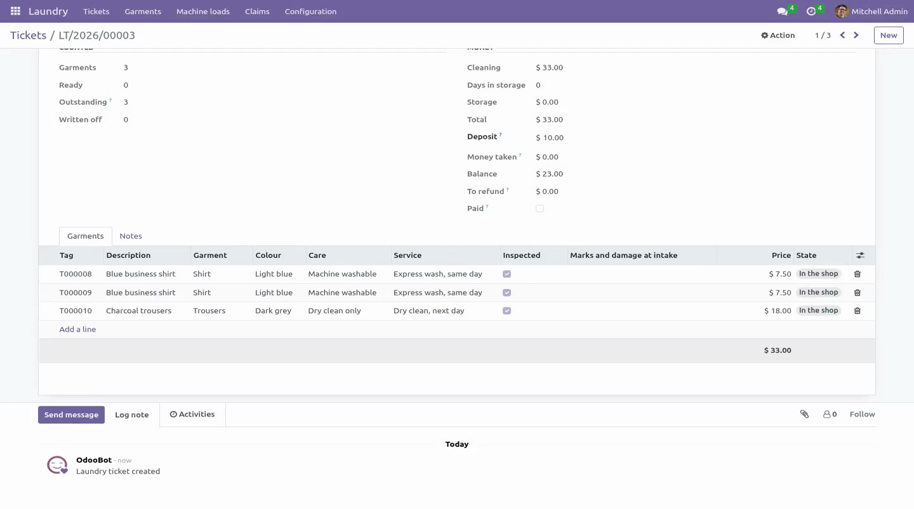Open the Laundry app home link
The height and width of the screenshot is (509, 914).
[x=48, y=11]
